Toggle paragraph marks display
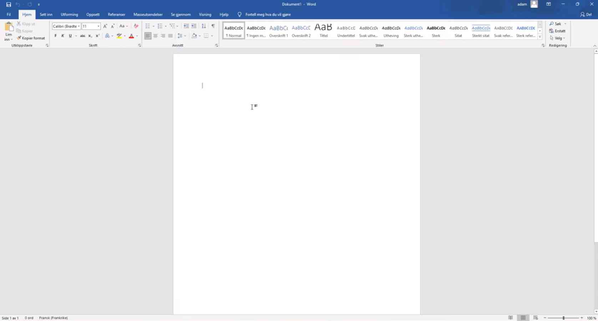Viewport: 598px width, 321px height. pos(213,26)
